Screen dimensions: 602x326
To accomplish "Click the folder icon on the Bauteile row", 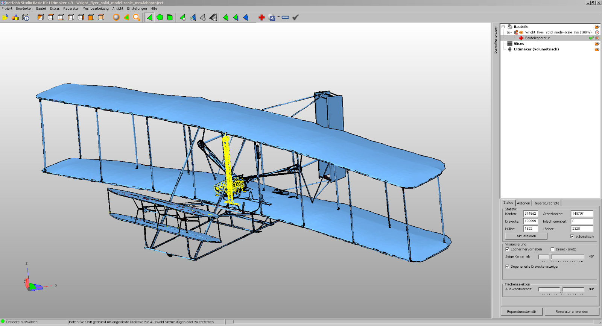I will click(x=597, y=27).
